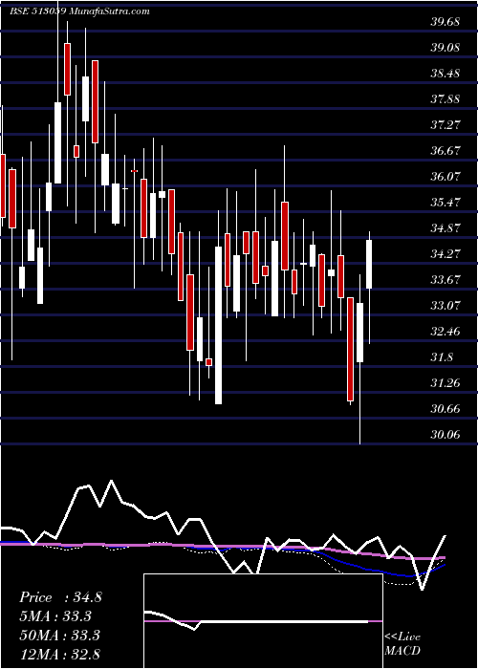Image resolution: width=478 pixels, height=669 pixels.
Task: Click the 37.27 price axis label
Action: point(445,125)
